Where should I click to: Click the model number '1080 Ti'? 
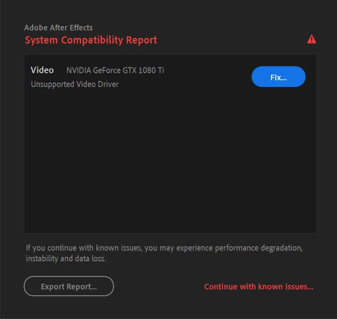point(151,70)
